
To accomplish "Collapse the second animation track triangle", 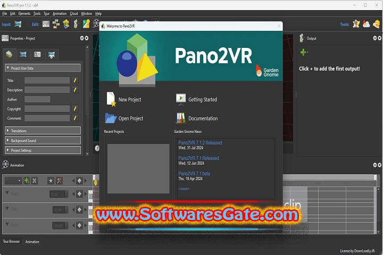I will (7, 208).
